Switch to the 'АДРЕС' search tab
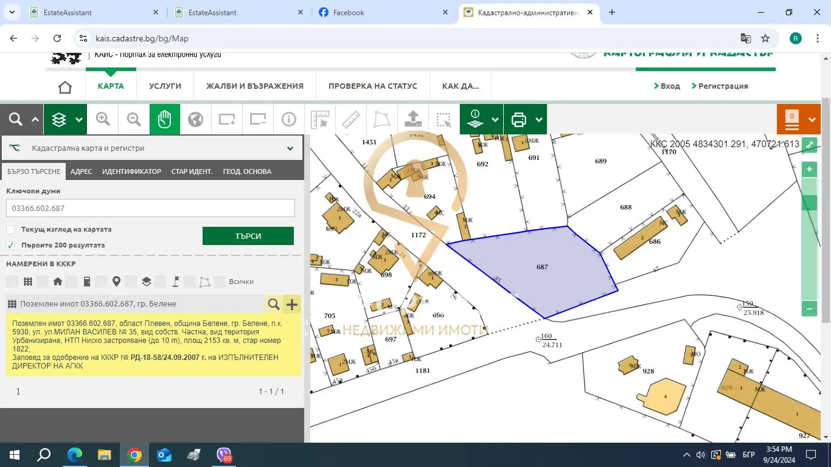Screen dimensions: 831x467 point(81,171)
